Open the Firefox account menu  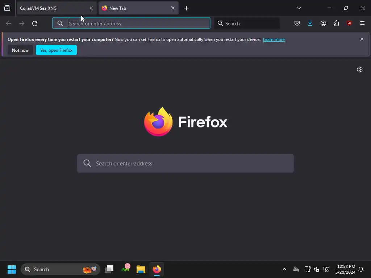323,23
